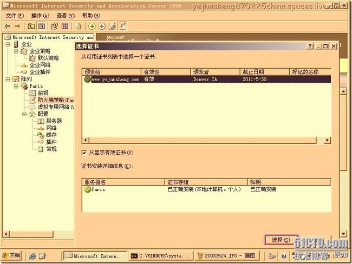The width and height of the screenshot is (352, 264).
Task: Click the 私钥 column header
Action: [289, 182]
